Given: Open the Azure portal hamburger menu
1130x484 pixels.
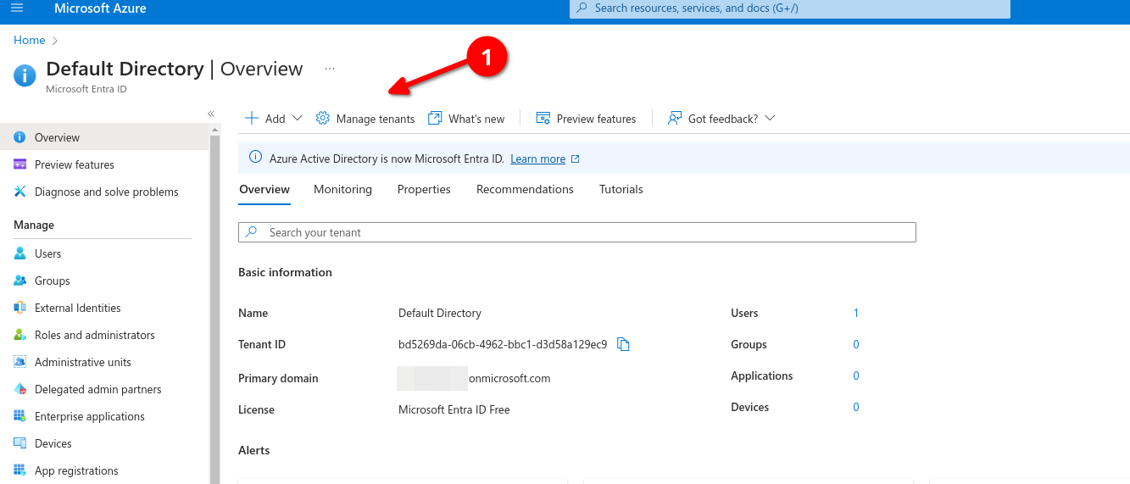Looking at the screenshot, I should 17,8.
